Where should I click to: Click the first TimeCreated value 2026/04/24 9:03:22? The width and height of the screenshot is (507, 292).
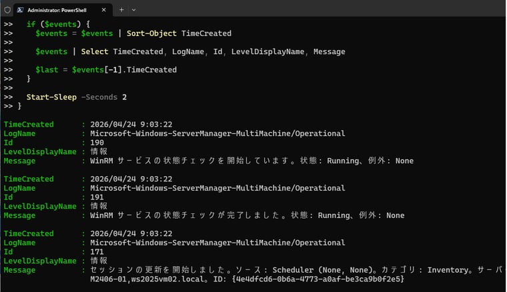click(x=131, y=125)
